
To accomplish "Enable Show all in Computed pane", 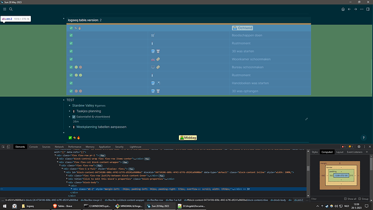I will (345, 199).
